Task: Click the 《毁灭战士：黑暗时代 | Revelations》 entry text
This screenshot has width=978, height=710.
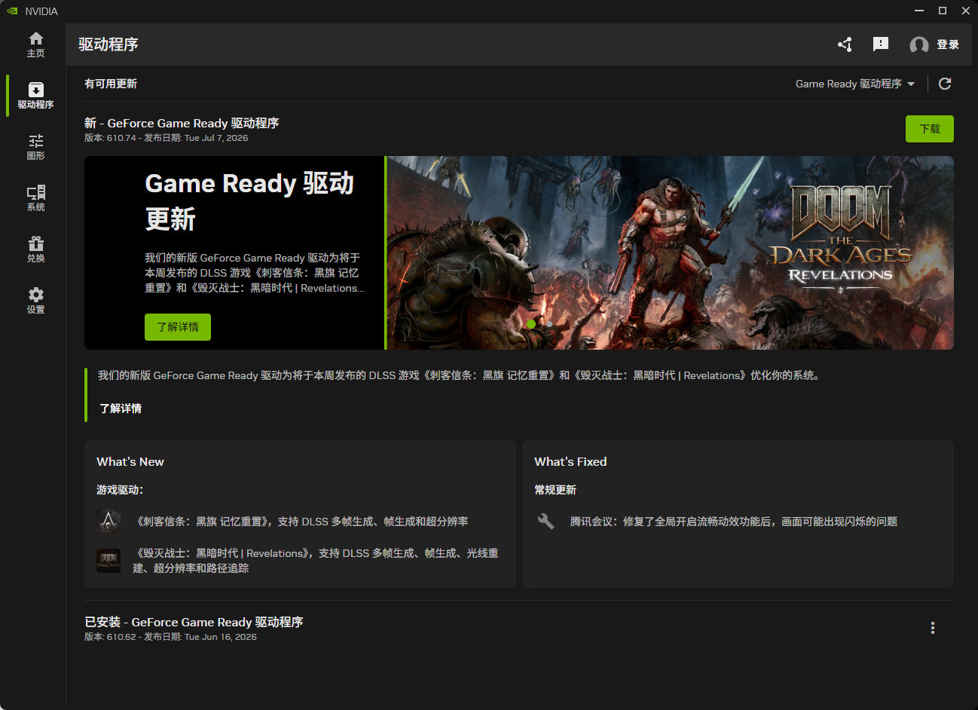Action: (x=316, y=561)
